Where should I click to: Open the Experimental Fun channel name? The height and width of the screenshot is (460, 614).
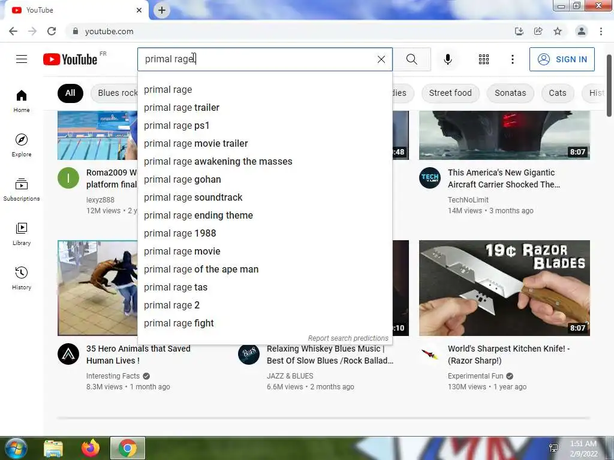click(475, 376)
